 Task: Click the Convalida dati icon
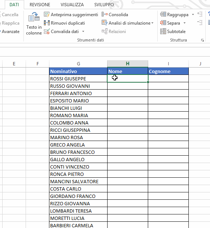point(46,32)
